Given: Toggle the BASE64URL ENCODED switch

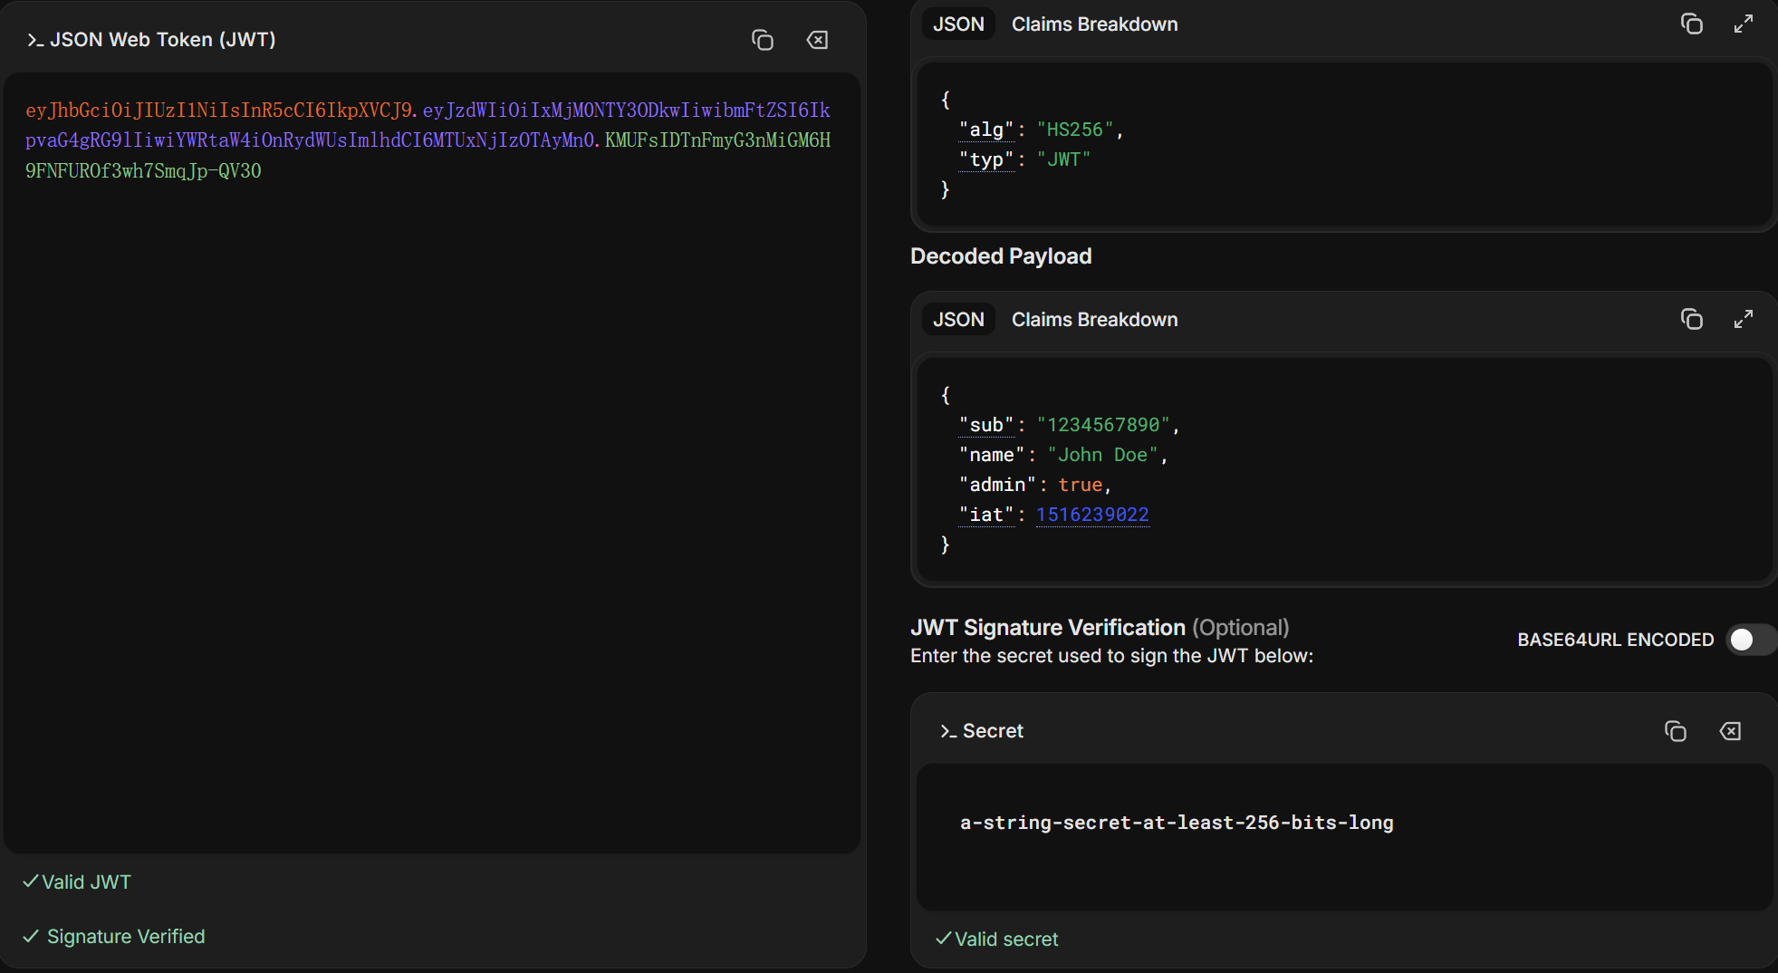Looking at the screenshot, I should pyautogui.click(x=1751, y=640).
